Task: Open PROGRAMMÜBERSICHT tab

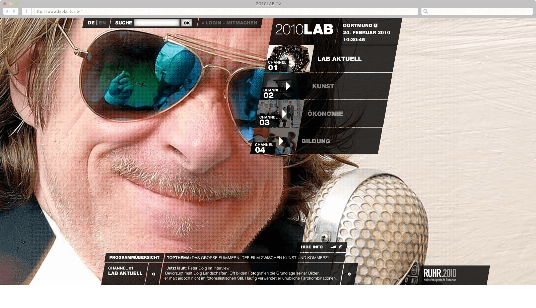Action: click(134, 257)
